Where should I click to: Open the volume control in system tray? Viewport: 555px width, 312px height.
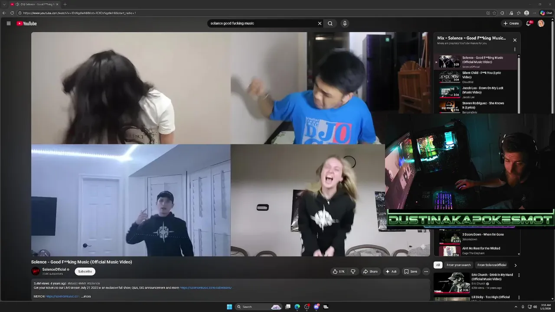pyautogui.click(x=535, y=307)
